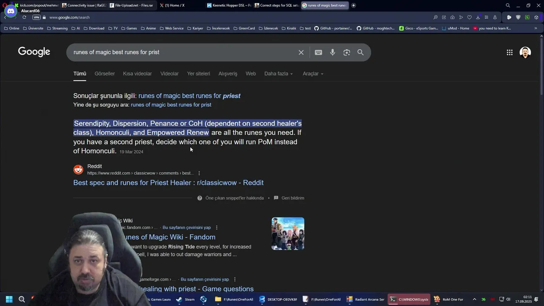Screen dimensions: 544x306
Task: Reload the page in browser toolbar
Action: [x=24, y=17]
